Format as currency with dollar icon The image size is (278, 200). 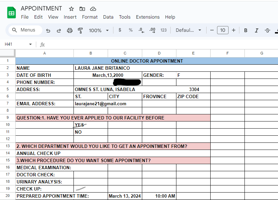[120, 30]
